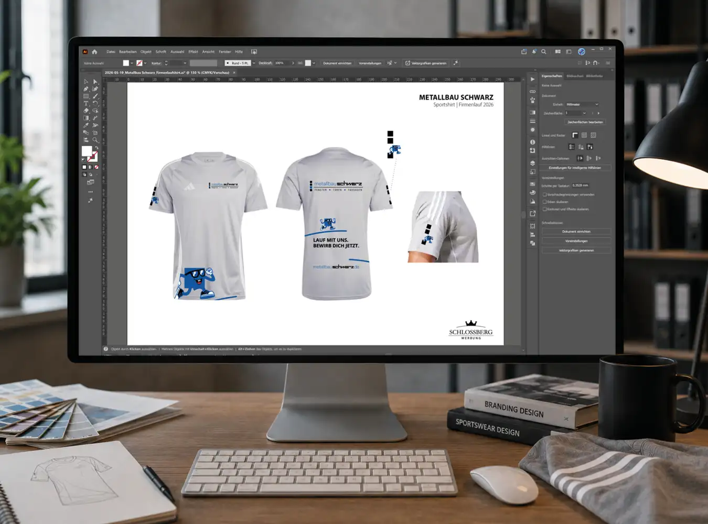
Task: Click Zeichenflächen bearbeiten button
Action: (x=585, y=122)
